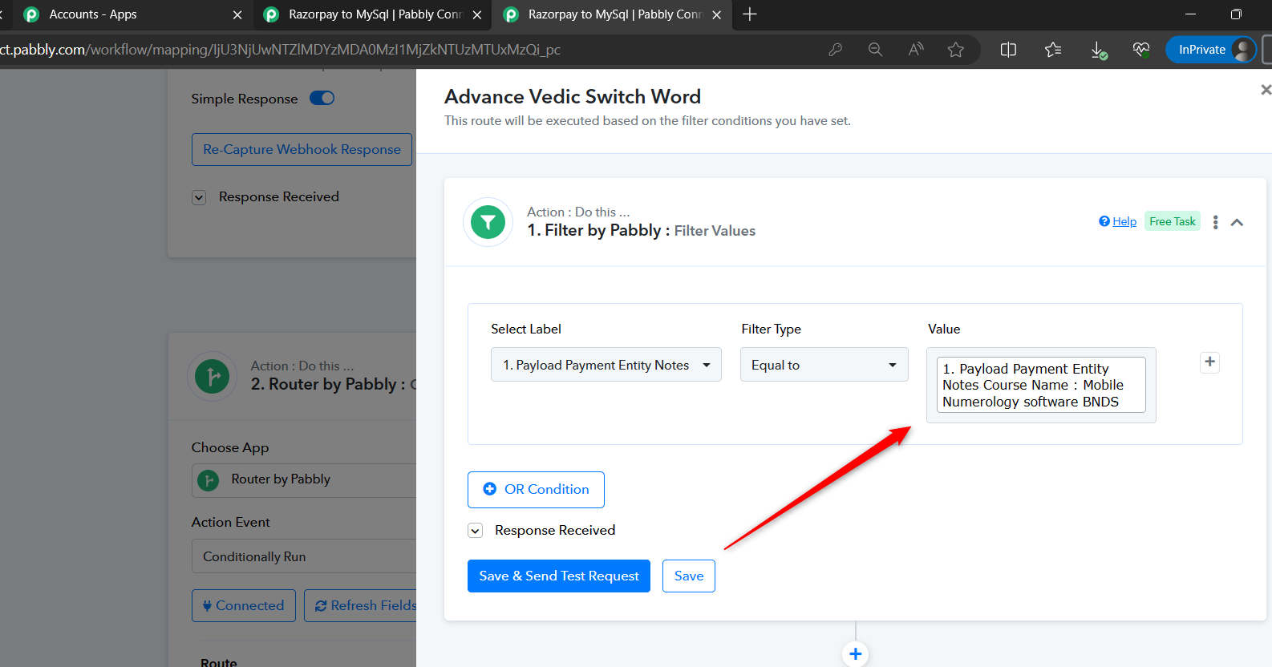Click the zoom magnifier icon in address bar
1272x667 pixels.
click(x=875, y=50)
